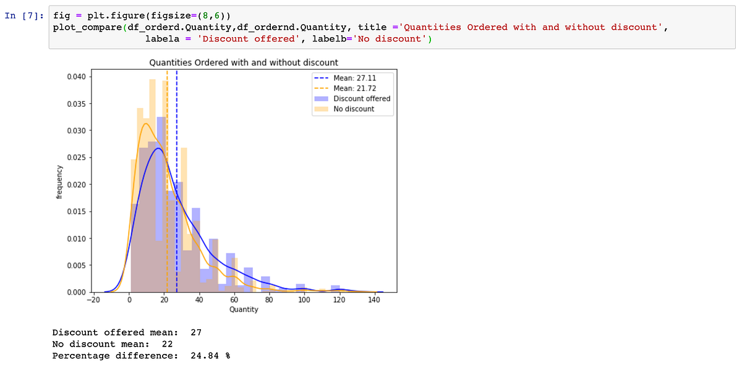Viewport: 742px width, 370px height.
Task: Click the blue KDE curve peak
Action: [158, 149]
